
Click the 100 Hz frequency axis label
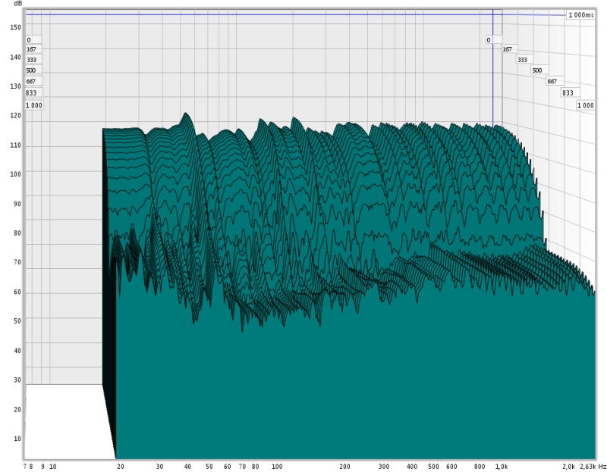(277, 467)
